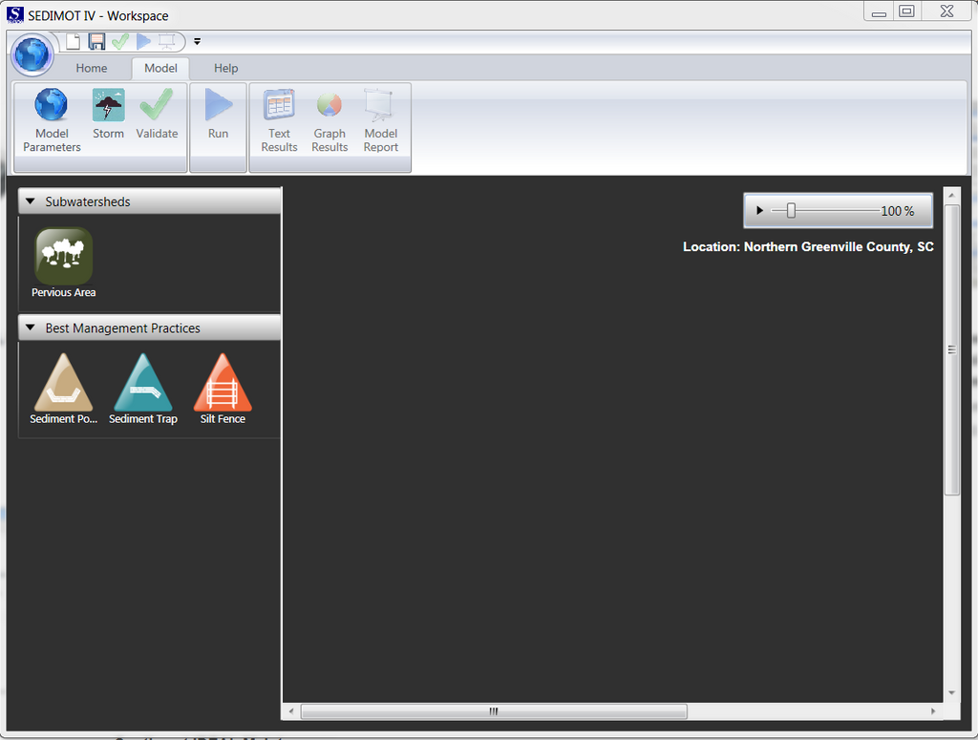This screenshot has height=740, width=978.
Task: Switch to the Model ribbon tab
Action: pos(160,68)
